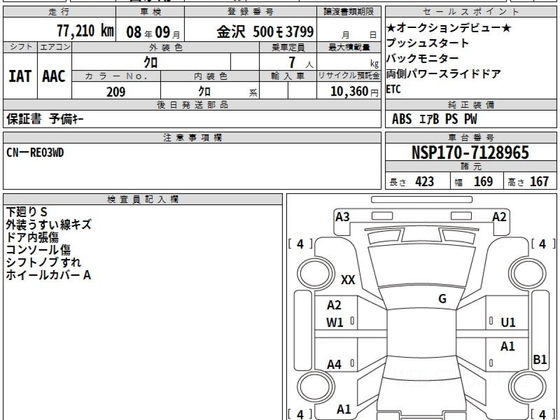Click color number 209
Screen dimensions: 560x420
(116, 92)
